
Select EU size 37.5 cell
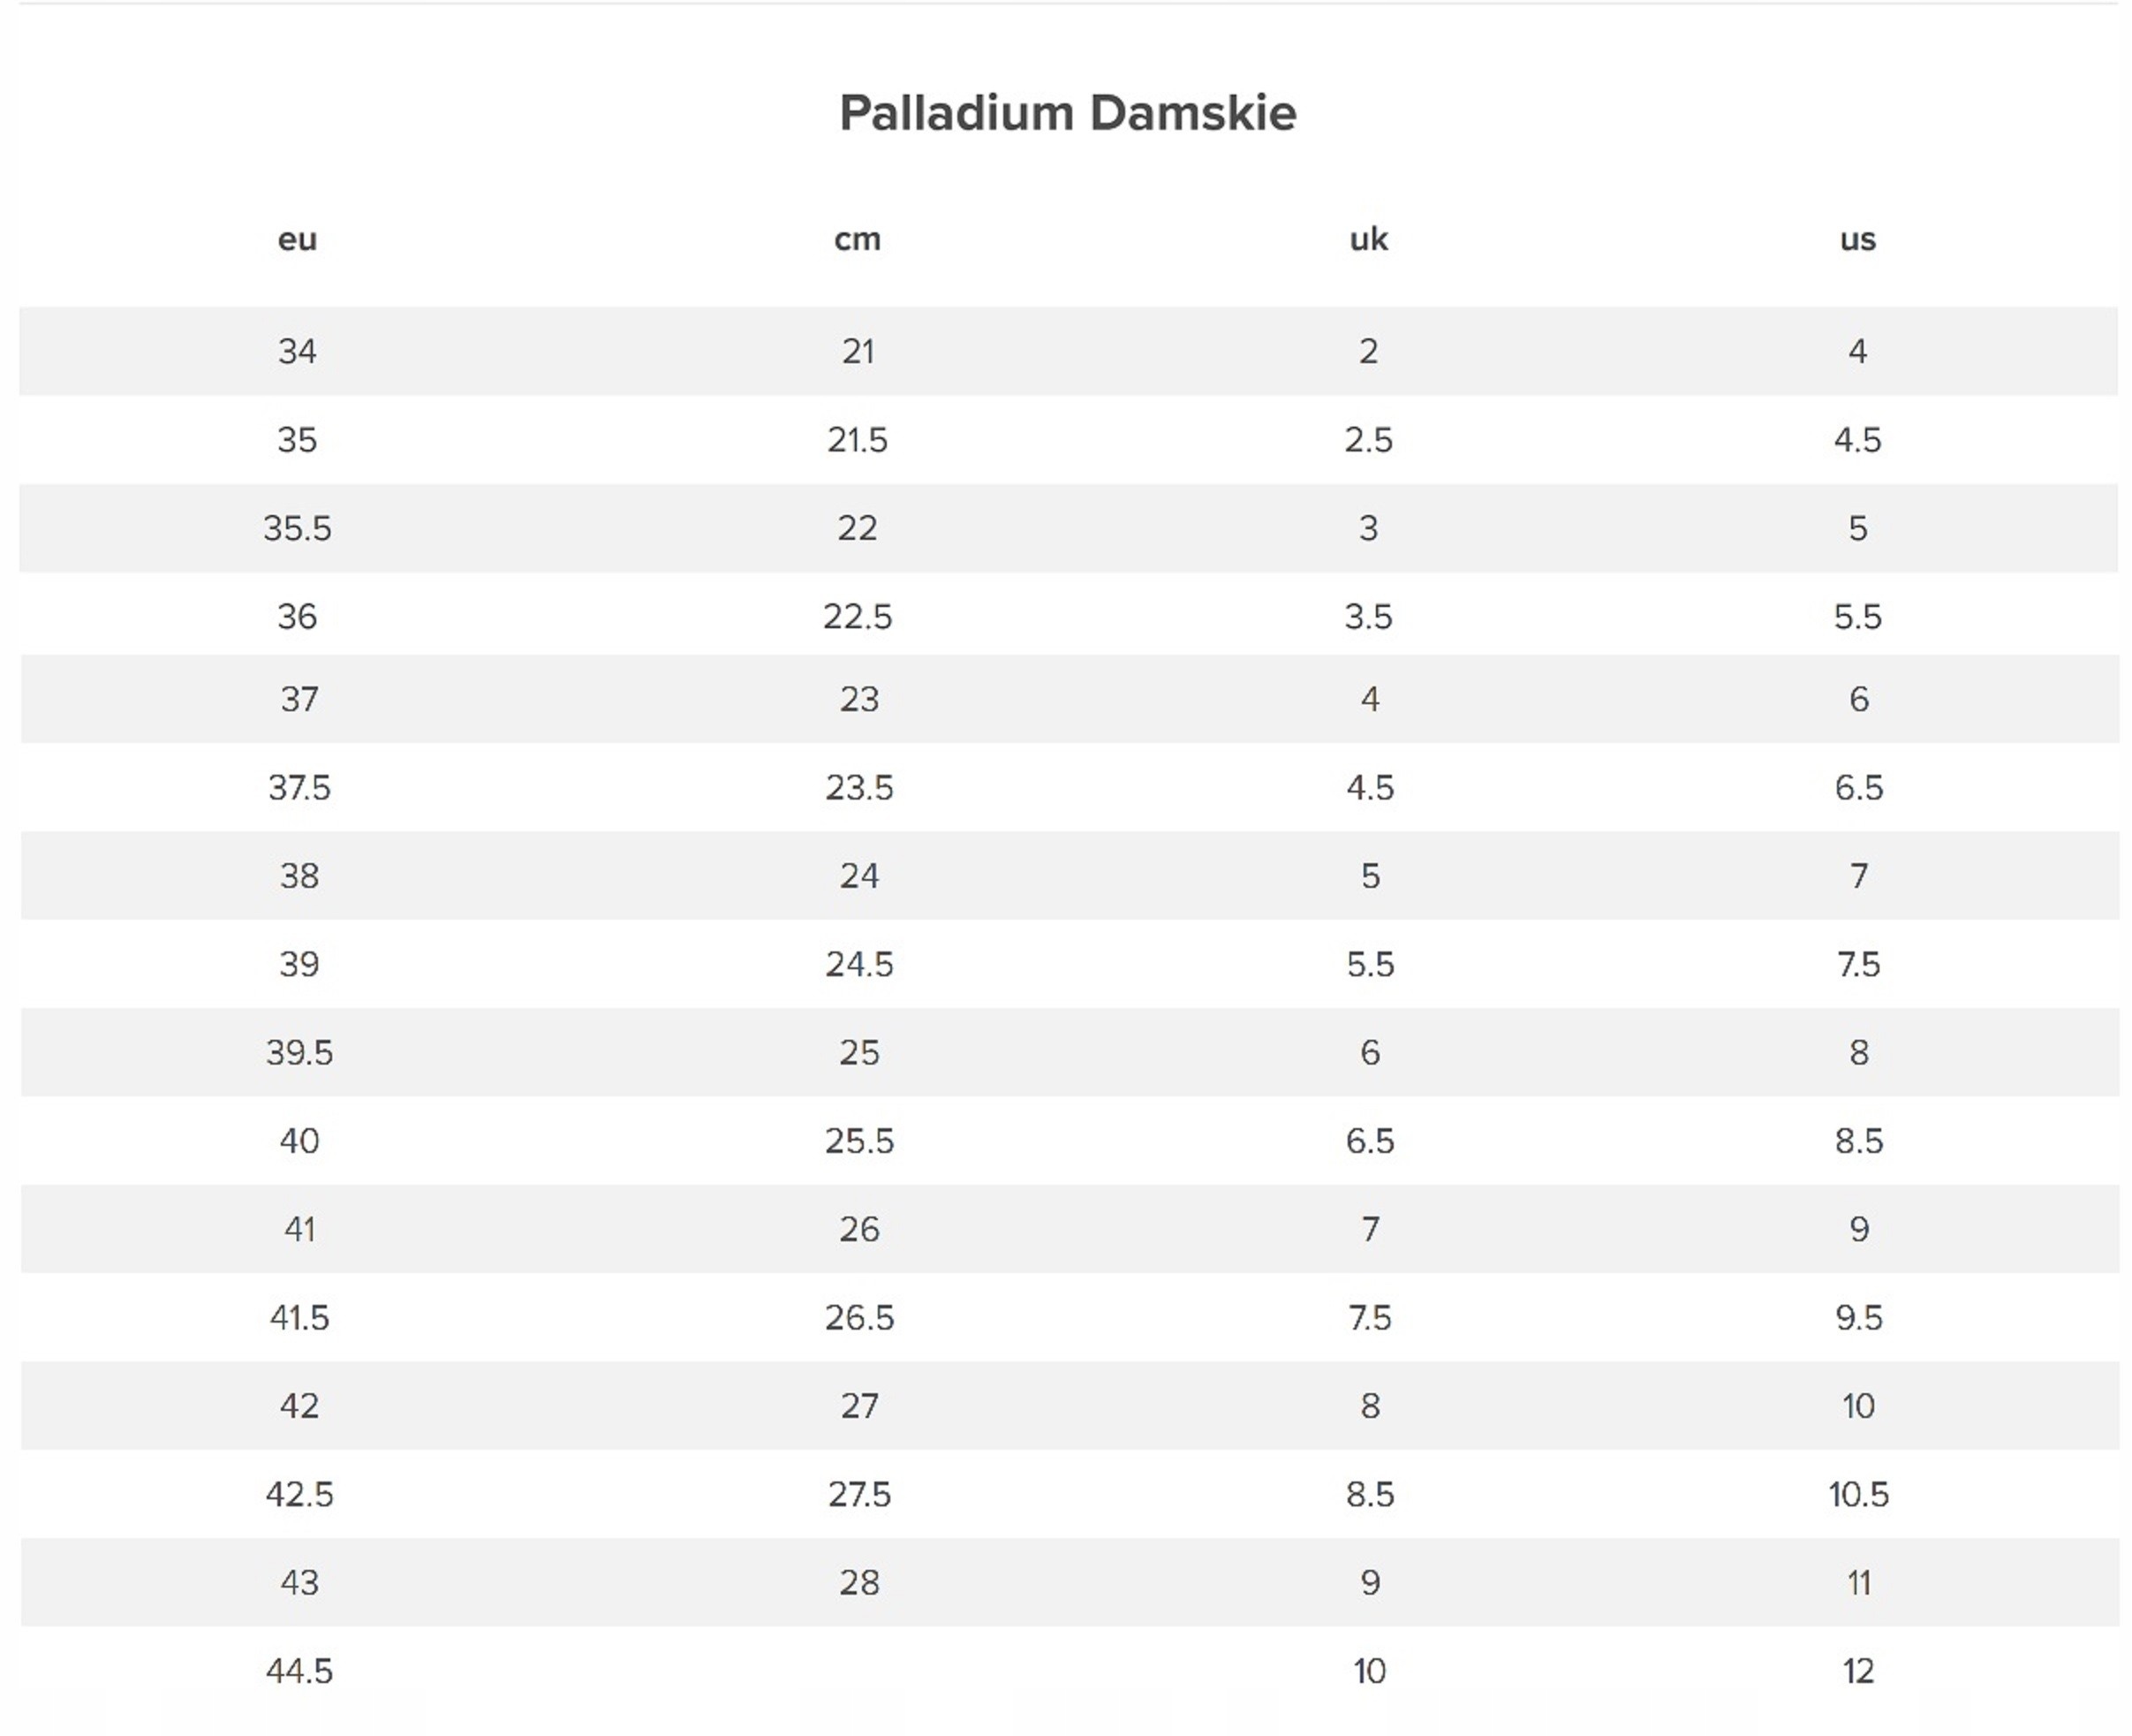pos(299,788)
